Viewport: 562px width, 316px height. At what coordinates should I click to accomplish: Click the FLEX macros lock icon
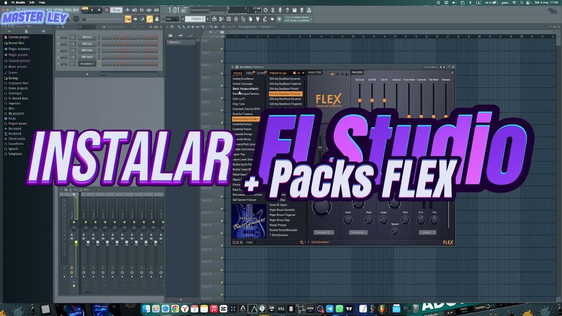click(x=452, y=72)
